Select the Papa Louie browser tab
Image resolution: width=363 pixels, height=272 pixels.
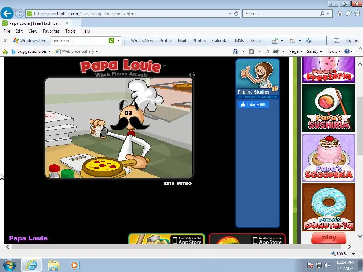[35, 23]
